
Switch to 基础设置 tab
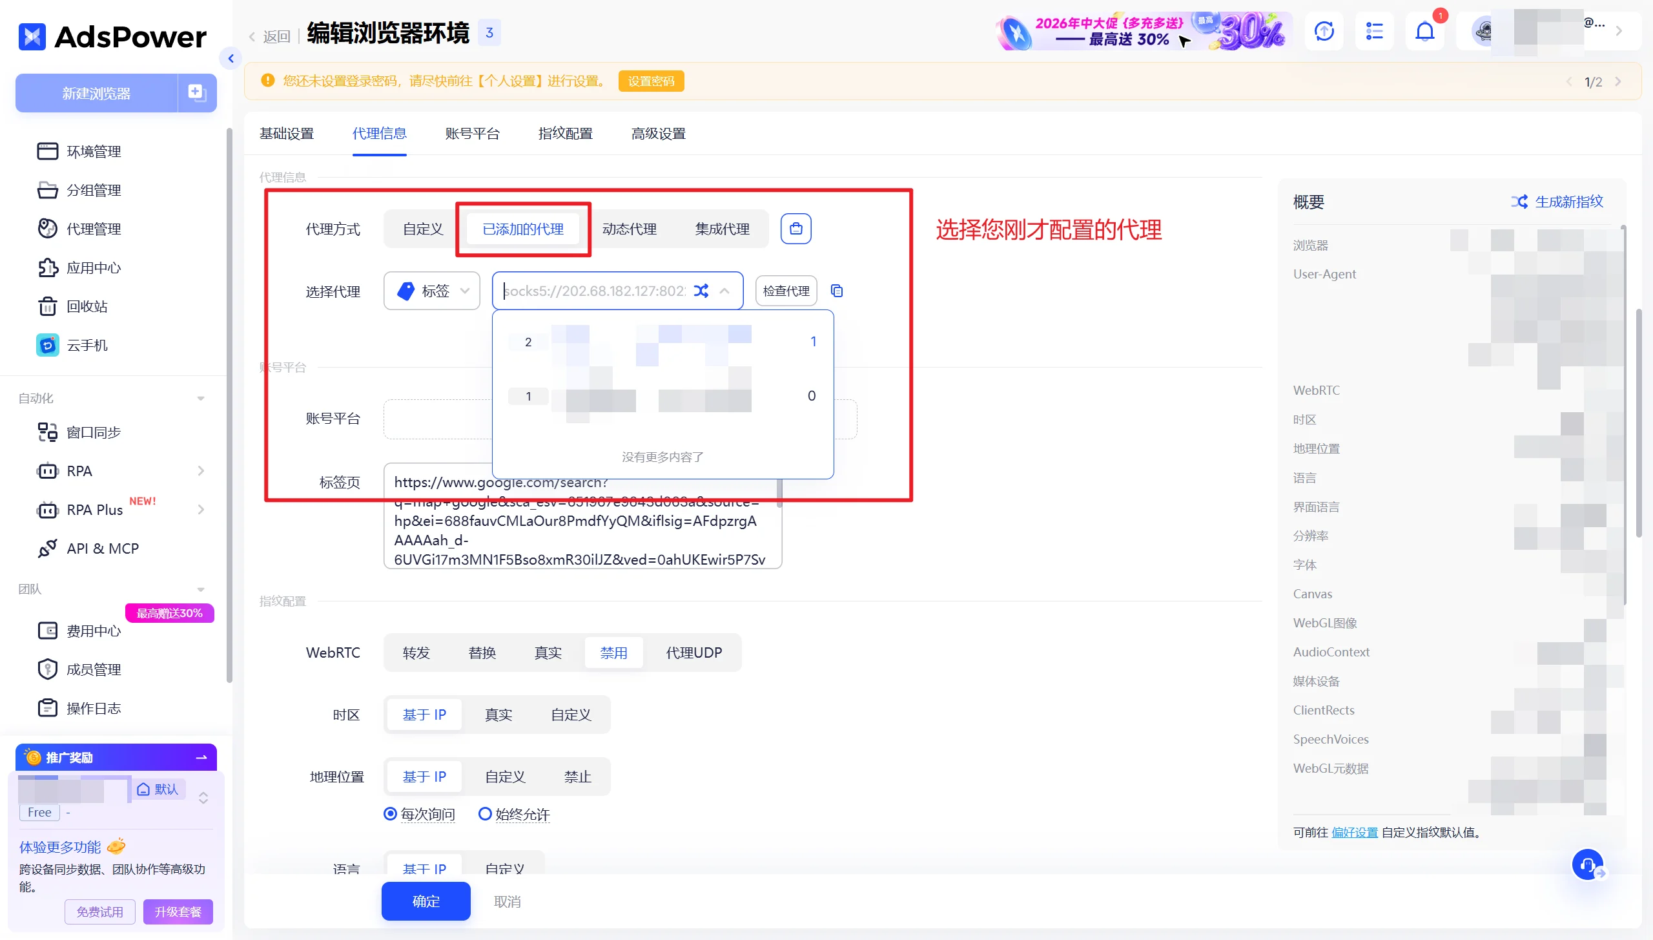tap(287, 134)
